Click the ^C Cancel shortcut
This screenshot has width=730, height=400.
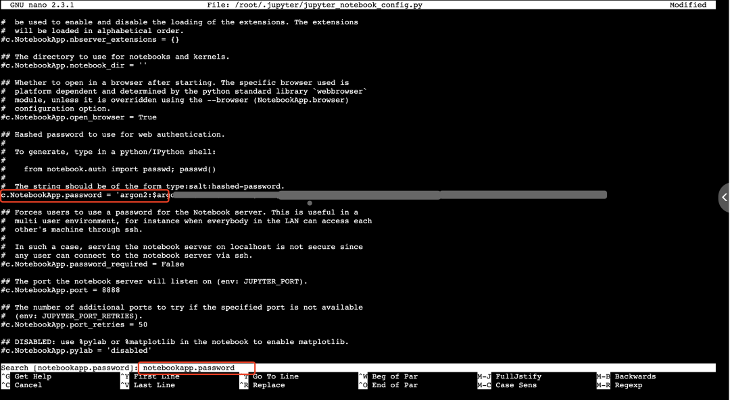[x=22, y=385]
